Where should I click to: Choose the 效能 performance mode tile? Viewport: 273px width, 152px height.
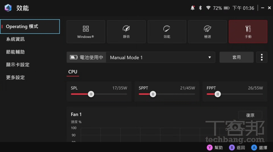(167, 32)
